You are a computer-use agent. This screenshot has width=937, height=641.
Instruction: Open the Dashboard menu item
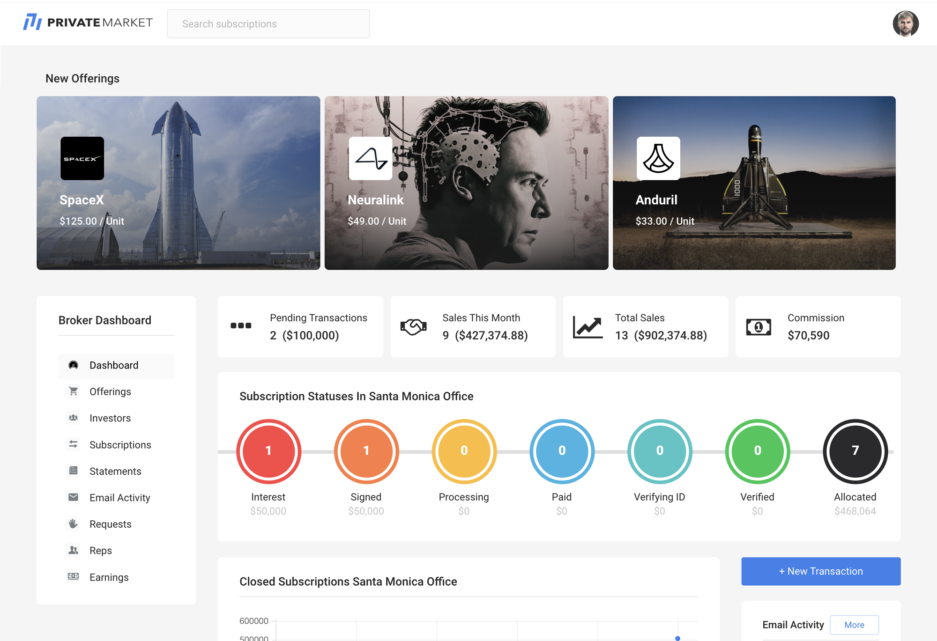point(116,365)
